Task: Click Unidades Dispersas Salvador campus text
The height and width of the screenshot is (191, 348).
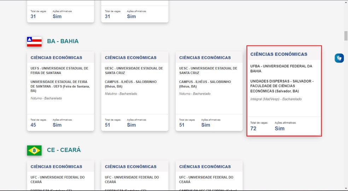Action: 282,86
